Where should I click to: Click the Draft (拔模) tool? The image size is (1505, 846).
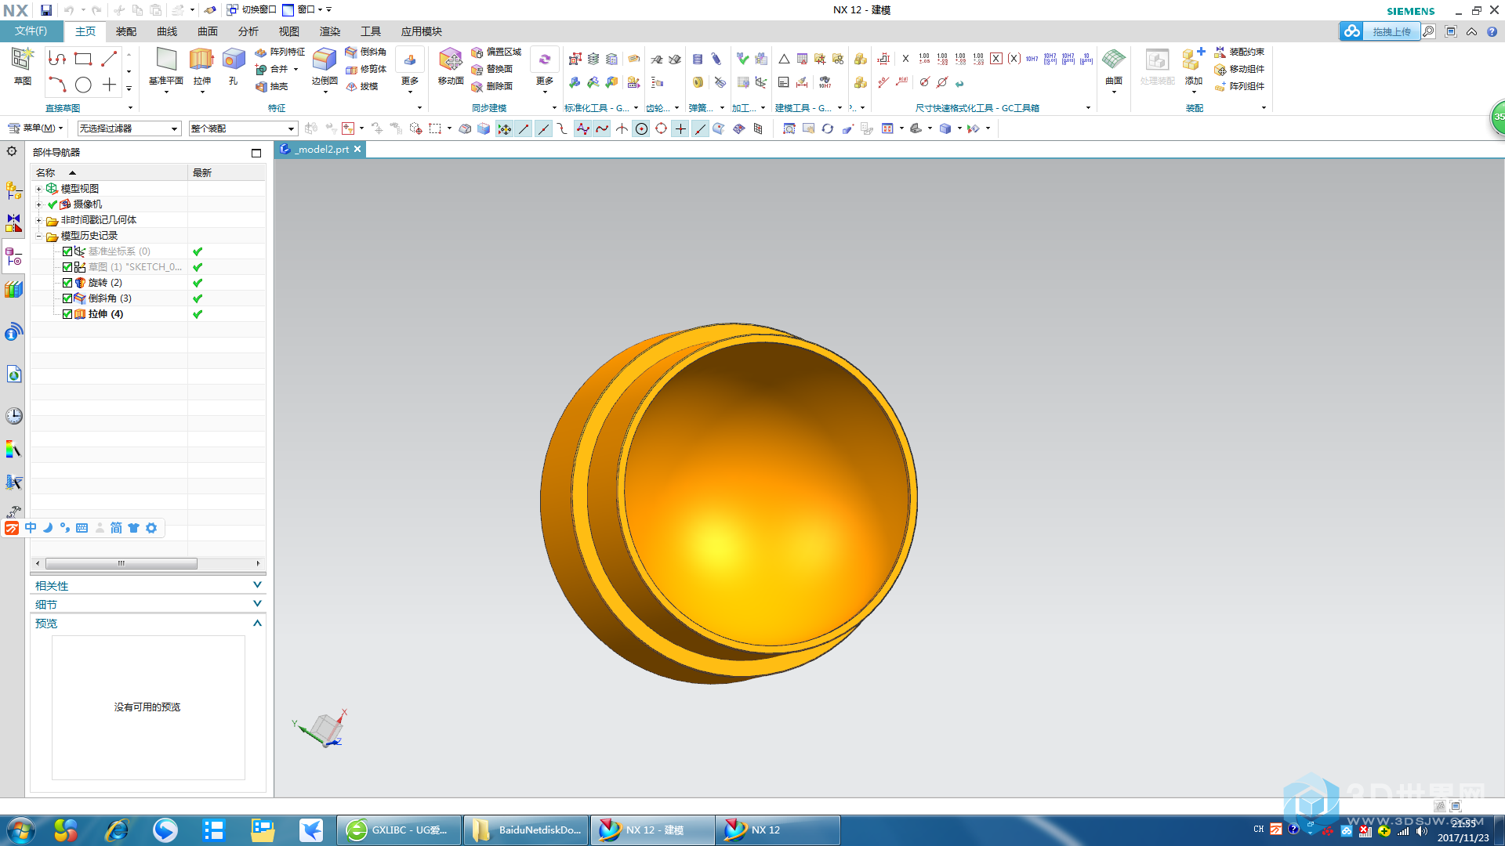(x=361, y=86)
